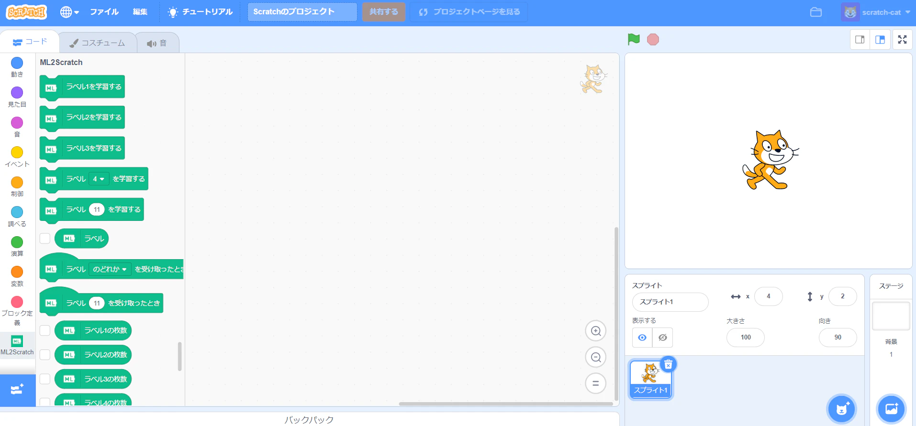
Task: Select the 音 block category circle
Action: tap(17, 122)
